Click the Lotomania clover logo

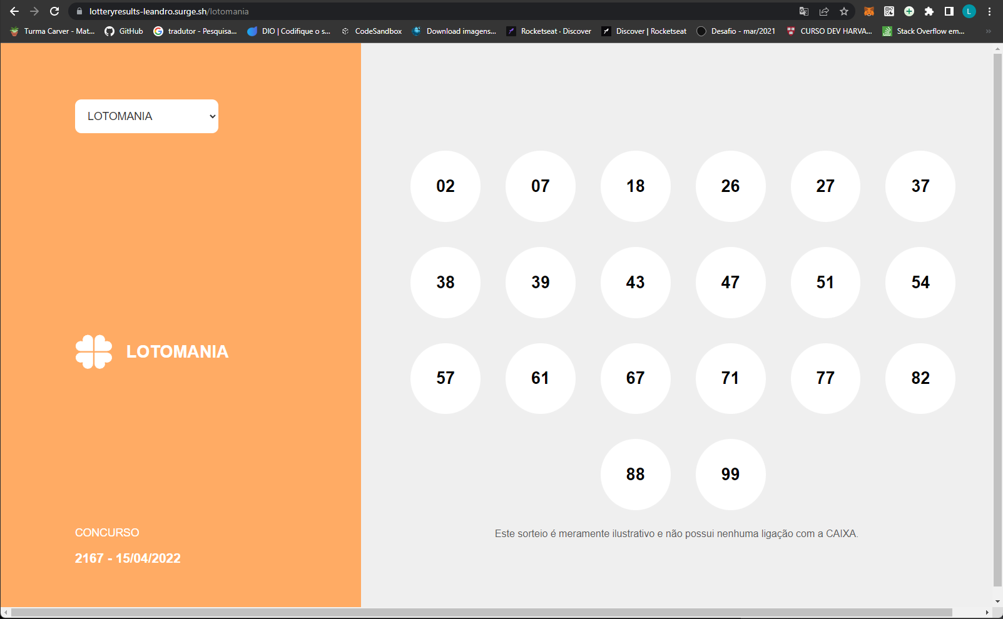[x=94, y=351]
